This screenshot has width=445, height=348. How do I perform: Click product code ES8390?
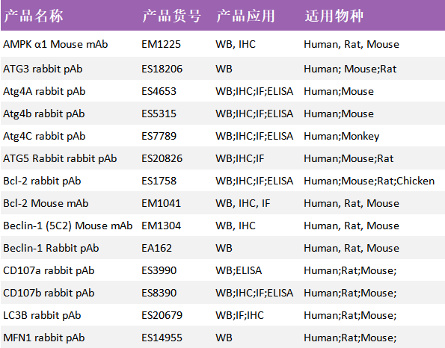159,293
